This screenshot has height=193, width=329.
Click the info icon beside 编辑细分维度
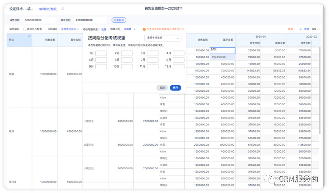pyautogui.click(x=63, y=9)
